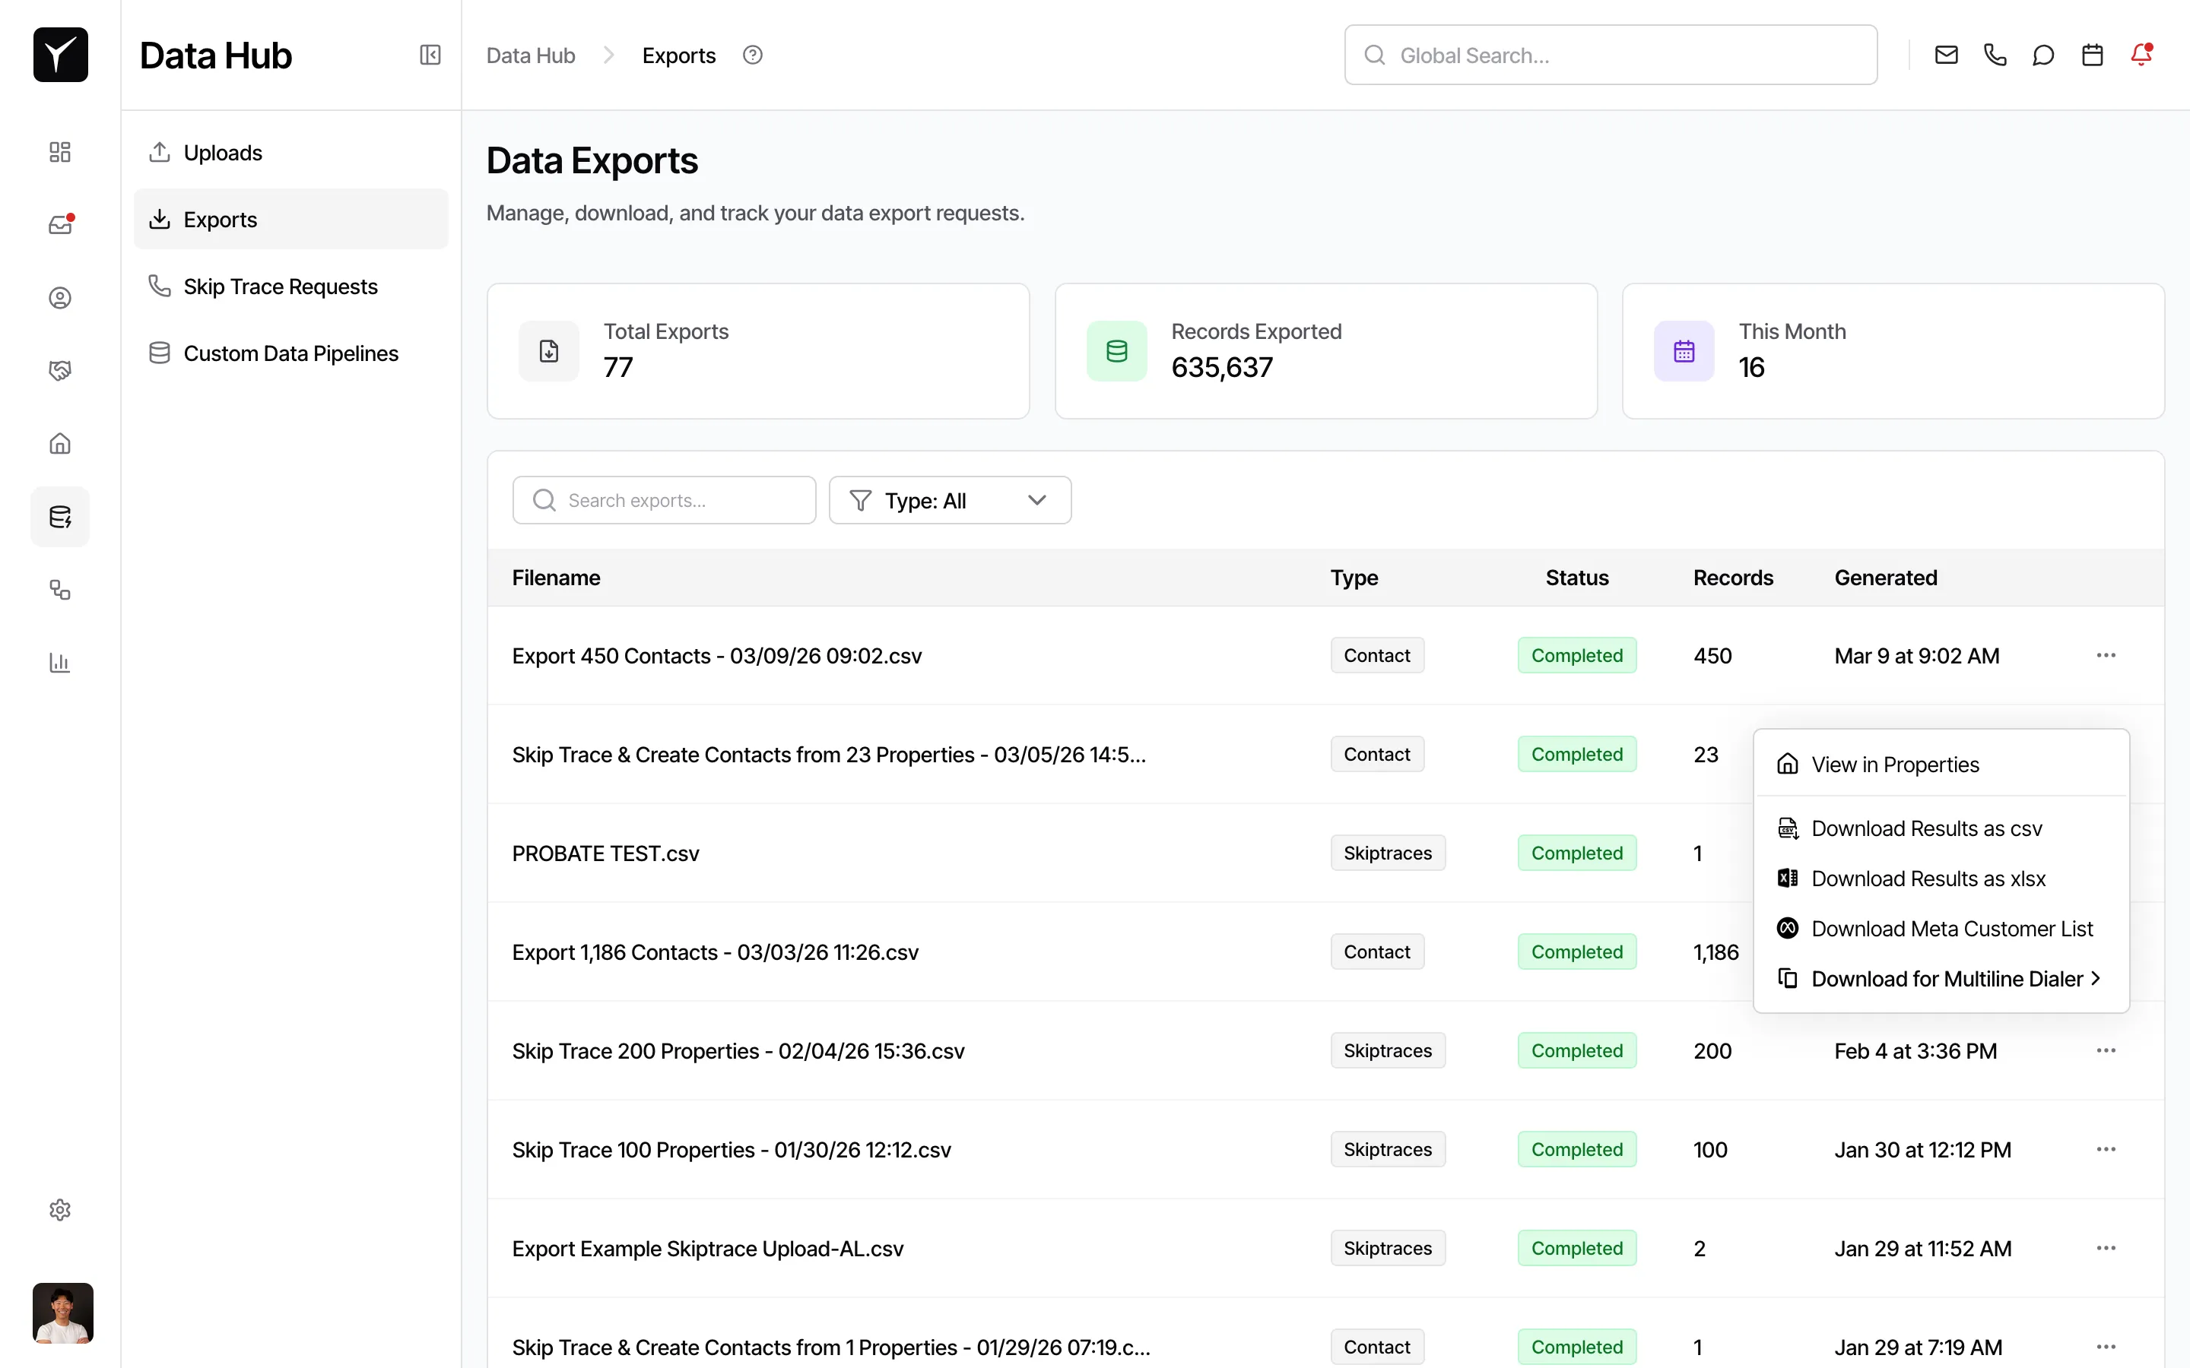Click the Data Hub breadcrumb link
Image resolution: width=2190 pixels, height=1368 pixels.
pos(530,54)
